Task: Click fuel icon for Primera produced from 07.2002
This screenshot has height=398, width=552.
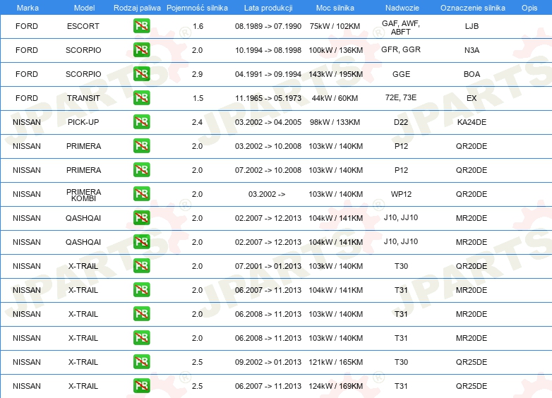Action: (x=141, y=169)
